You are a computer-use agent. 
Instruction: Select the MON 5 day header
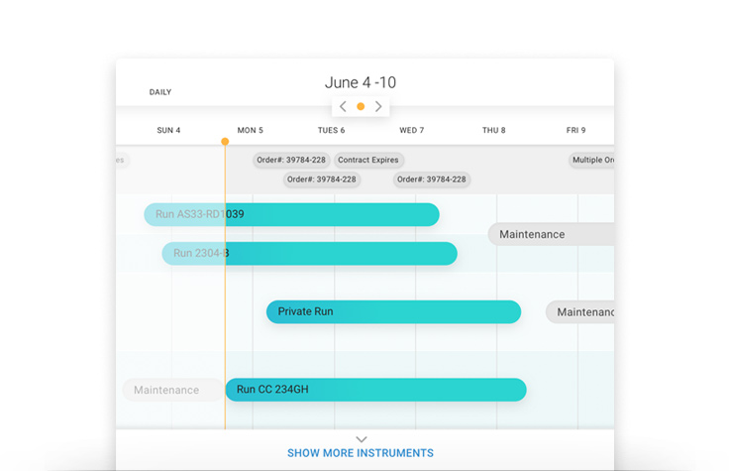(x=250, y=130)
